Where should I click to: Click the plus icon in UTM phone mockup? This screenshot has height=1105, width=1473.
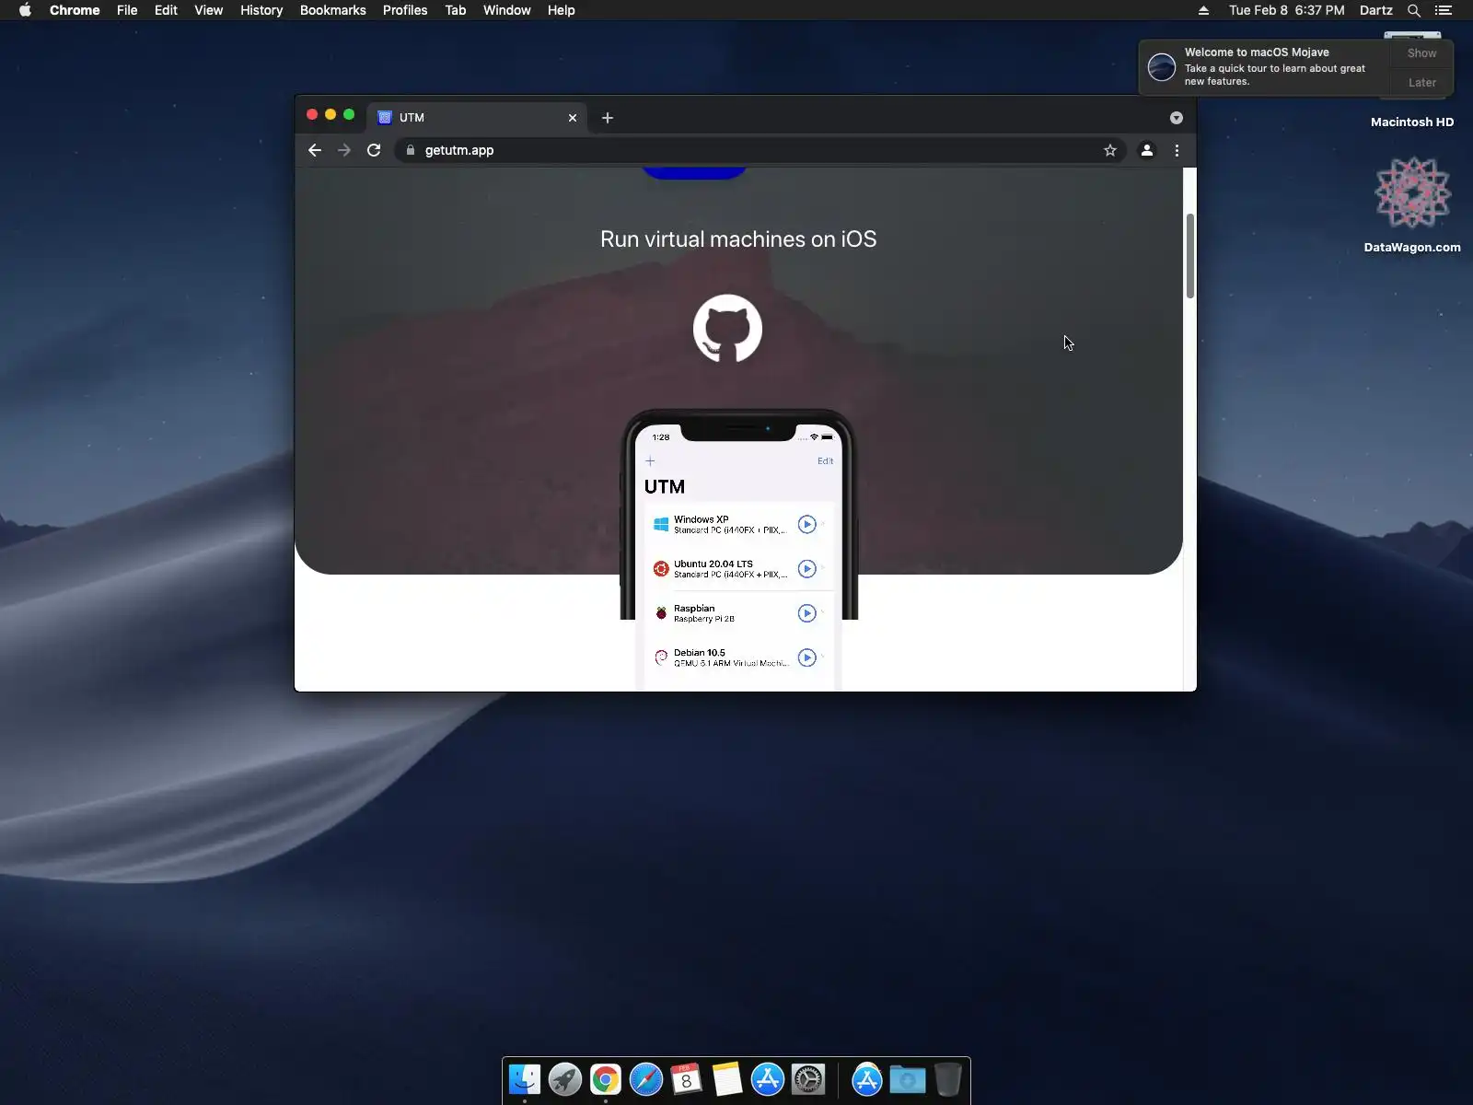650,461
